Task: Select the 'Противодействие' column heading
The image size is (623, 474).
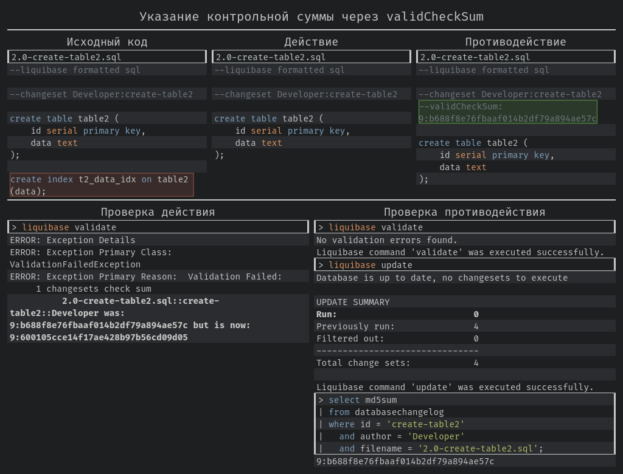Action: [x=515, y=42]
